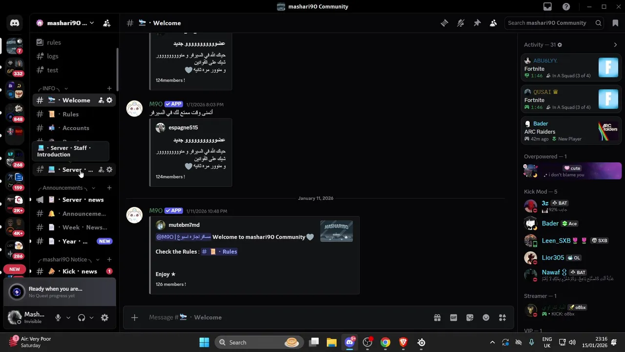Image resolution: width=625 pixels, height=352 pixels.
Task: Open the apps launcher in message bar
Action: 502,317
